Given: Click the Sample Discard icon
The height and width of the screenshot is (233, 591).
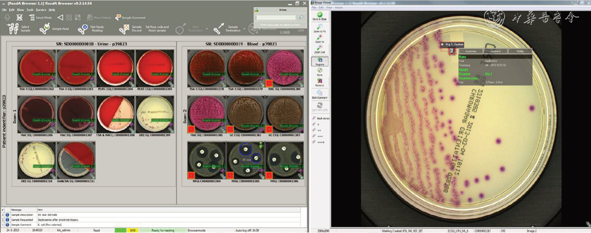Looking at the screenshot, I should pos(124,29).
